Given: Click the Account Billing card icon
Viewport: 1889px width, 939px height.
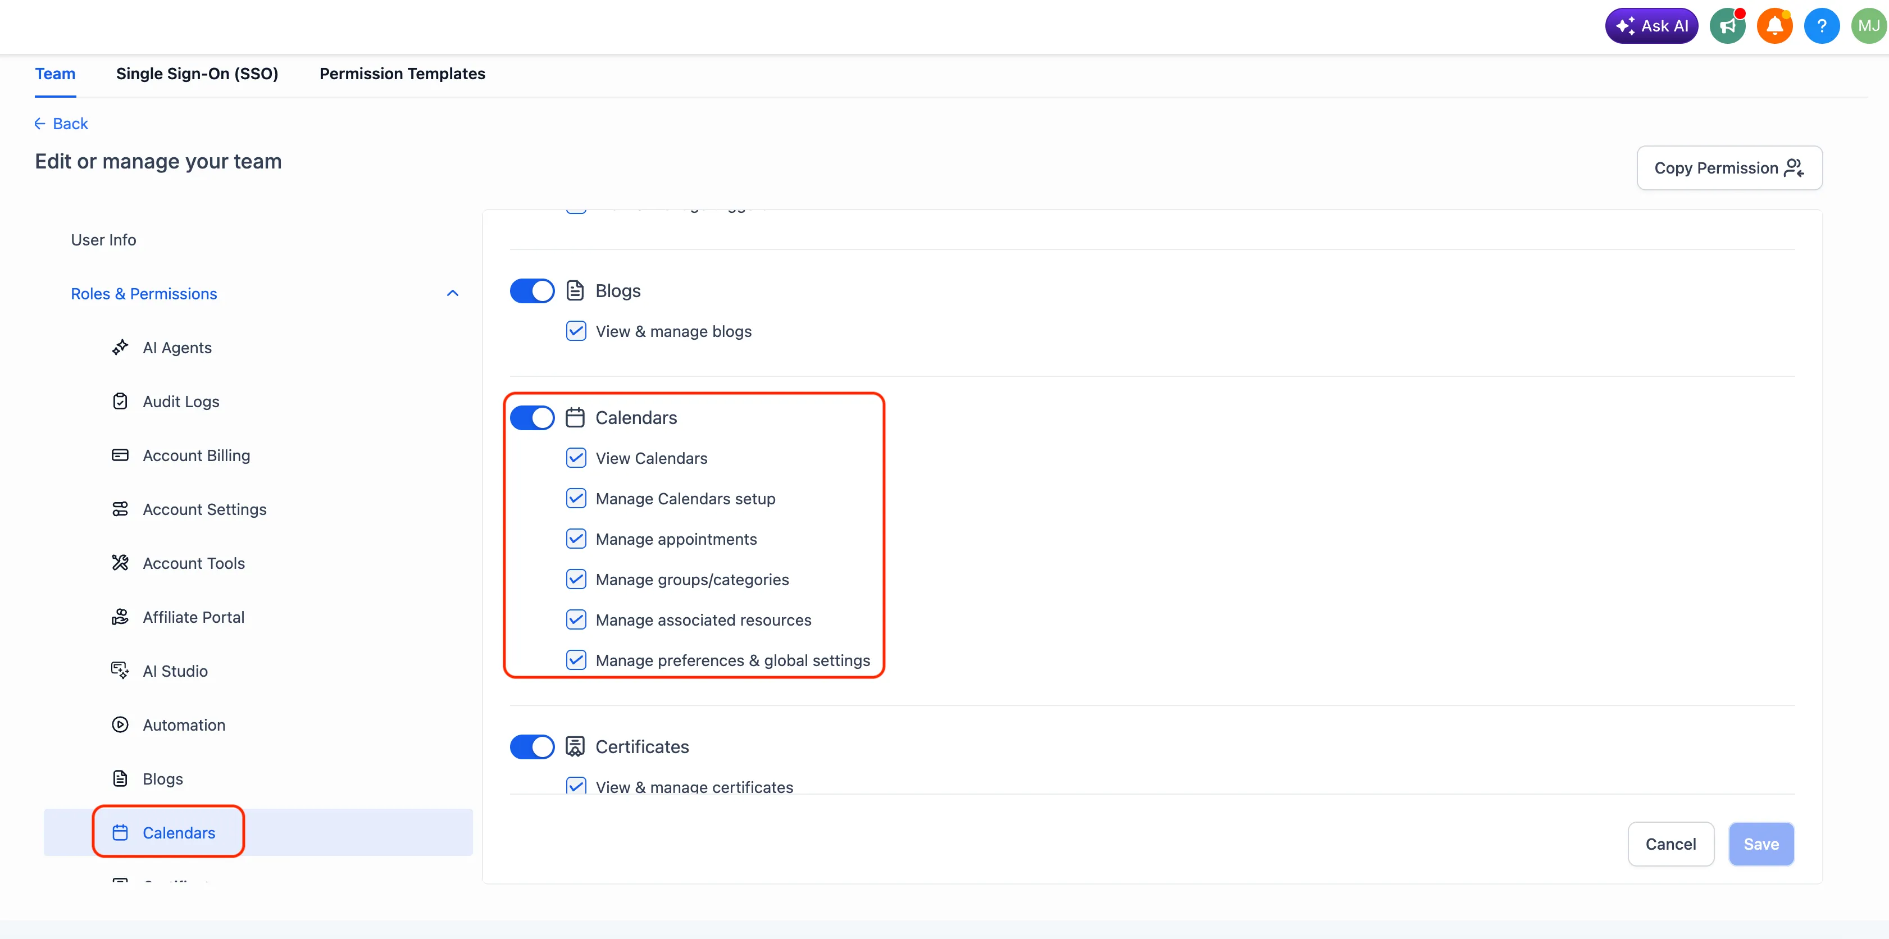Looking at the screenshot, I should coord(120,455).
